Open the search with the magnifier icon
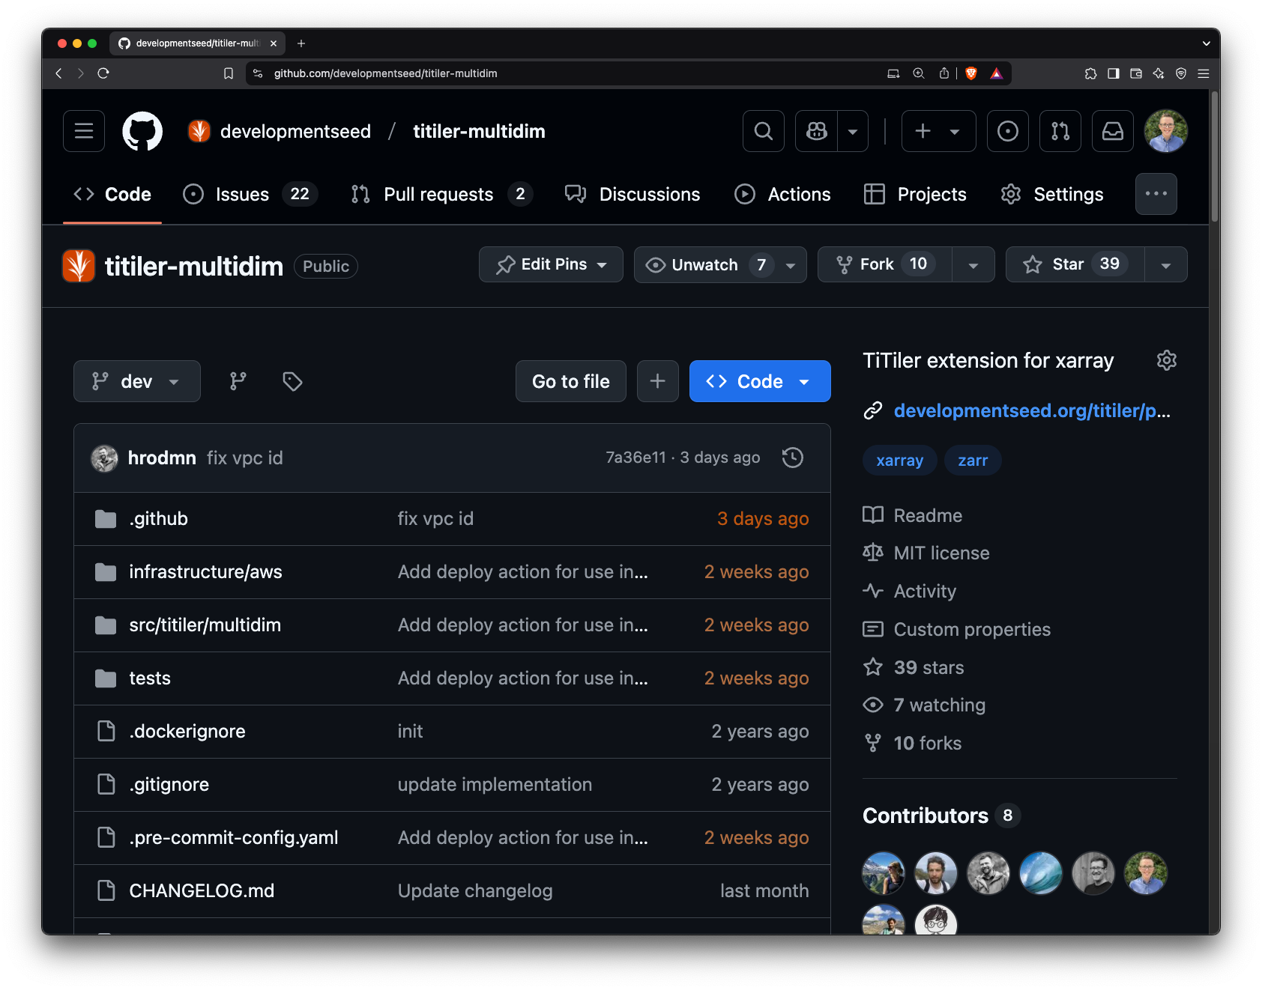Image resolution: width=1262 pixels, height=990 pixels. pos(763,131)
